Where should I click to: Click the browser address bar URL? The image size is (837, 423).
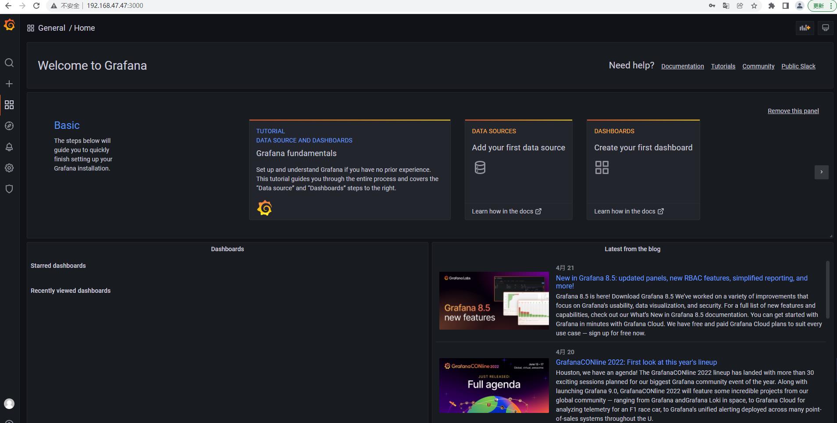(x=115, y=6)
